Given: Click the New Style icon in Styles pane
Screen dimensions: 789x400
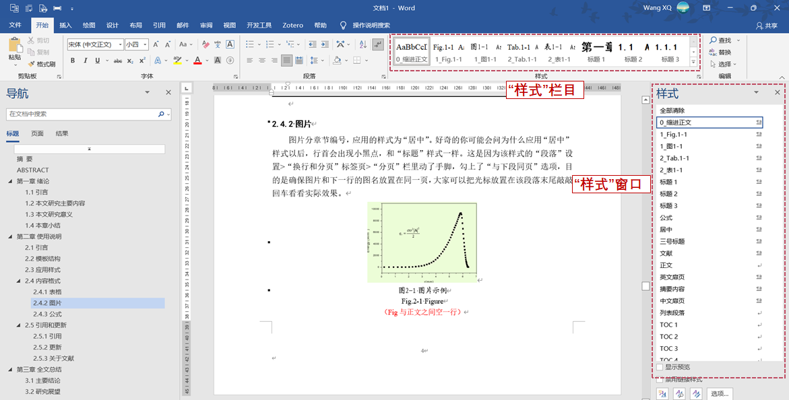Looking at the screenshot, I should tap(662, 394).
